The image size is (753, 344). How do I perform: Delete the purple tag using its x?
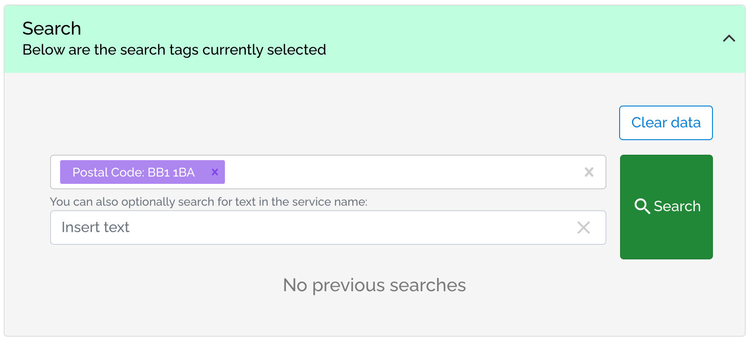coord(215,172)
